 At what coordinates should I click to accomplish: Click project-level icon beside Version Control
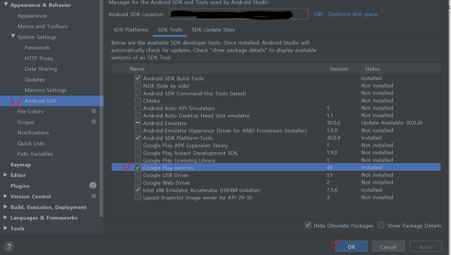coord(94,196)
